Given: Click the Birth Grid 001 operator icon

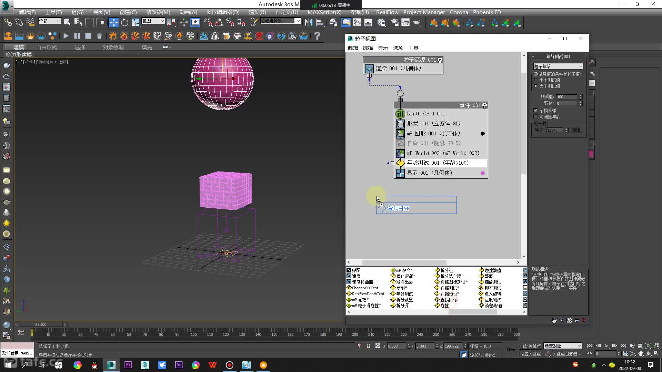Looking at the screenshot, I should click(x=400, y=114).
